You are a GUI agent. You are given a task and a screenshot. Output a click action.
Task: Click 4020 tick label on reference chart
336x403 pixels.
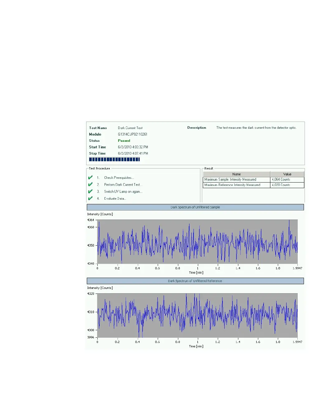point(91,294)
